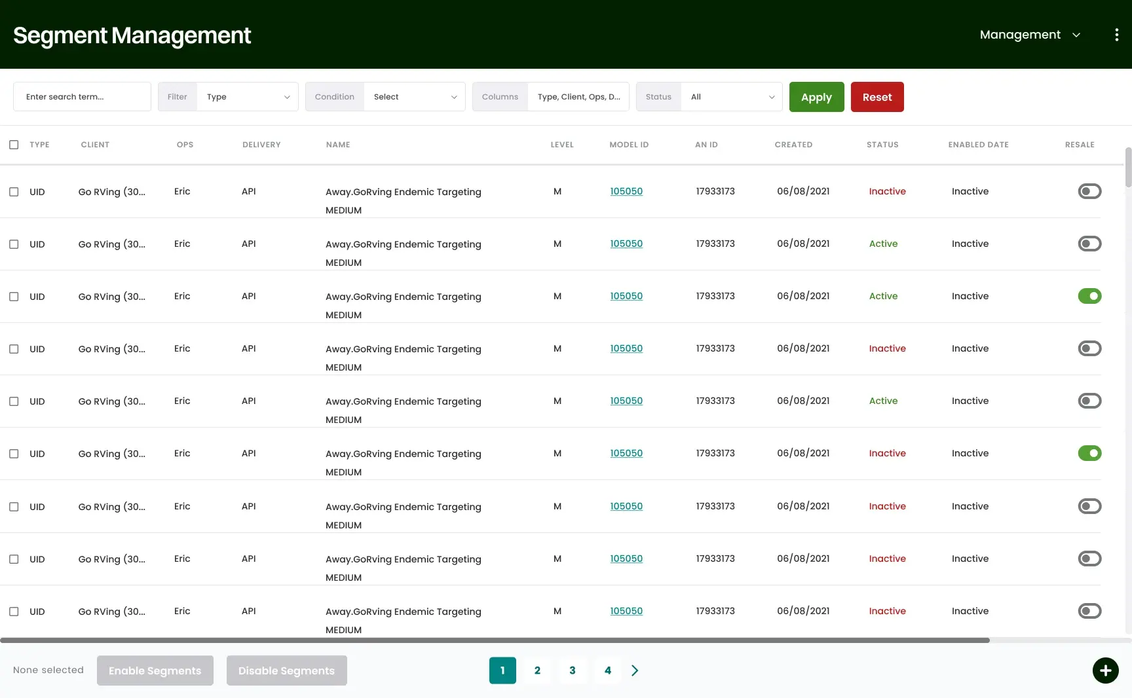
Task: Click the CLIENT column header
Action: click(x=95, y=145)
